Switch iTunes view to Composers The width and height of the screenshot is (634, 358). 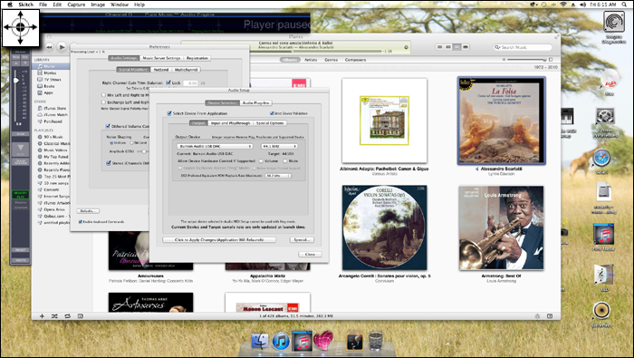coord(355,60)
